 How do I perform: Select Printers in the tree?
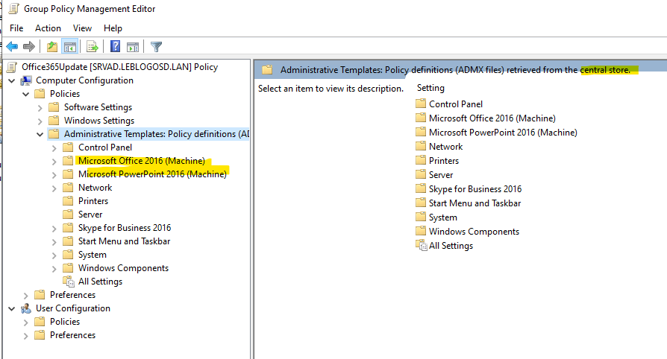[x=93, y=201]
